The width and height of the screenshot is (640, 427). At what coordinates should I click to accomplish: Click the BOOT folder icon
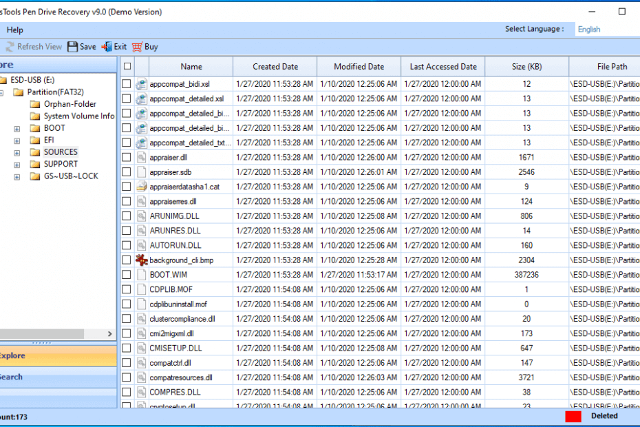coord(35,128)
